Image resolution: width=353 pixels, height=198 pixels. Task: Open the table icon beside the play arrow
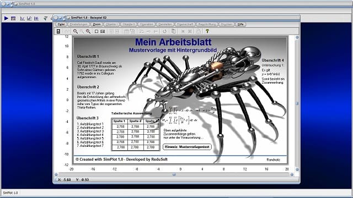point(13,18)
